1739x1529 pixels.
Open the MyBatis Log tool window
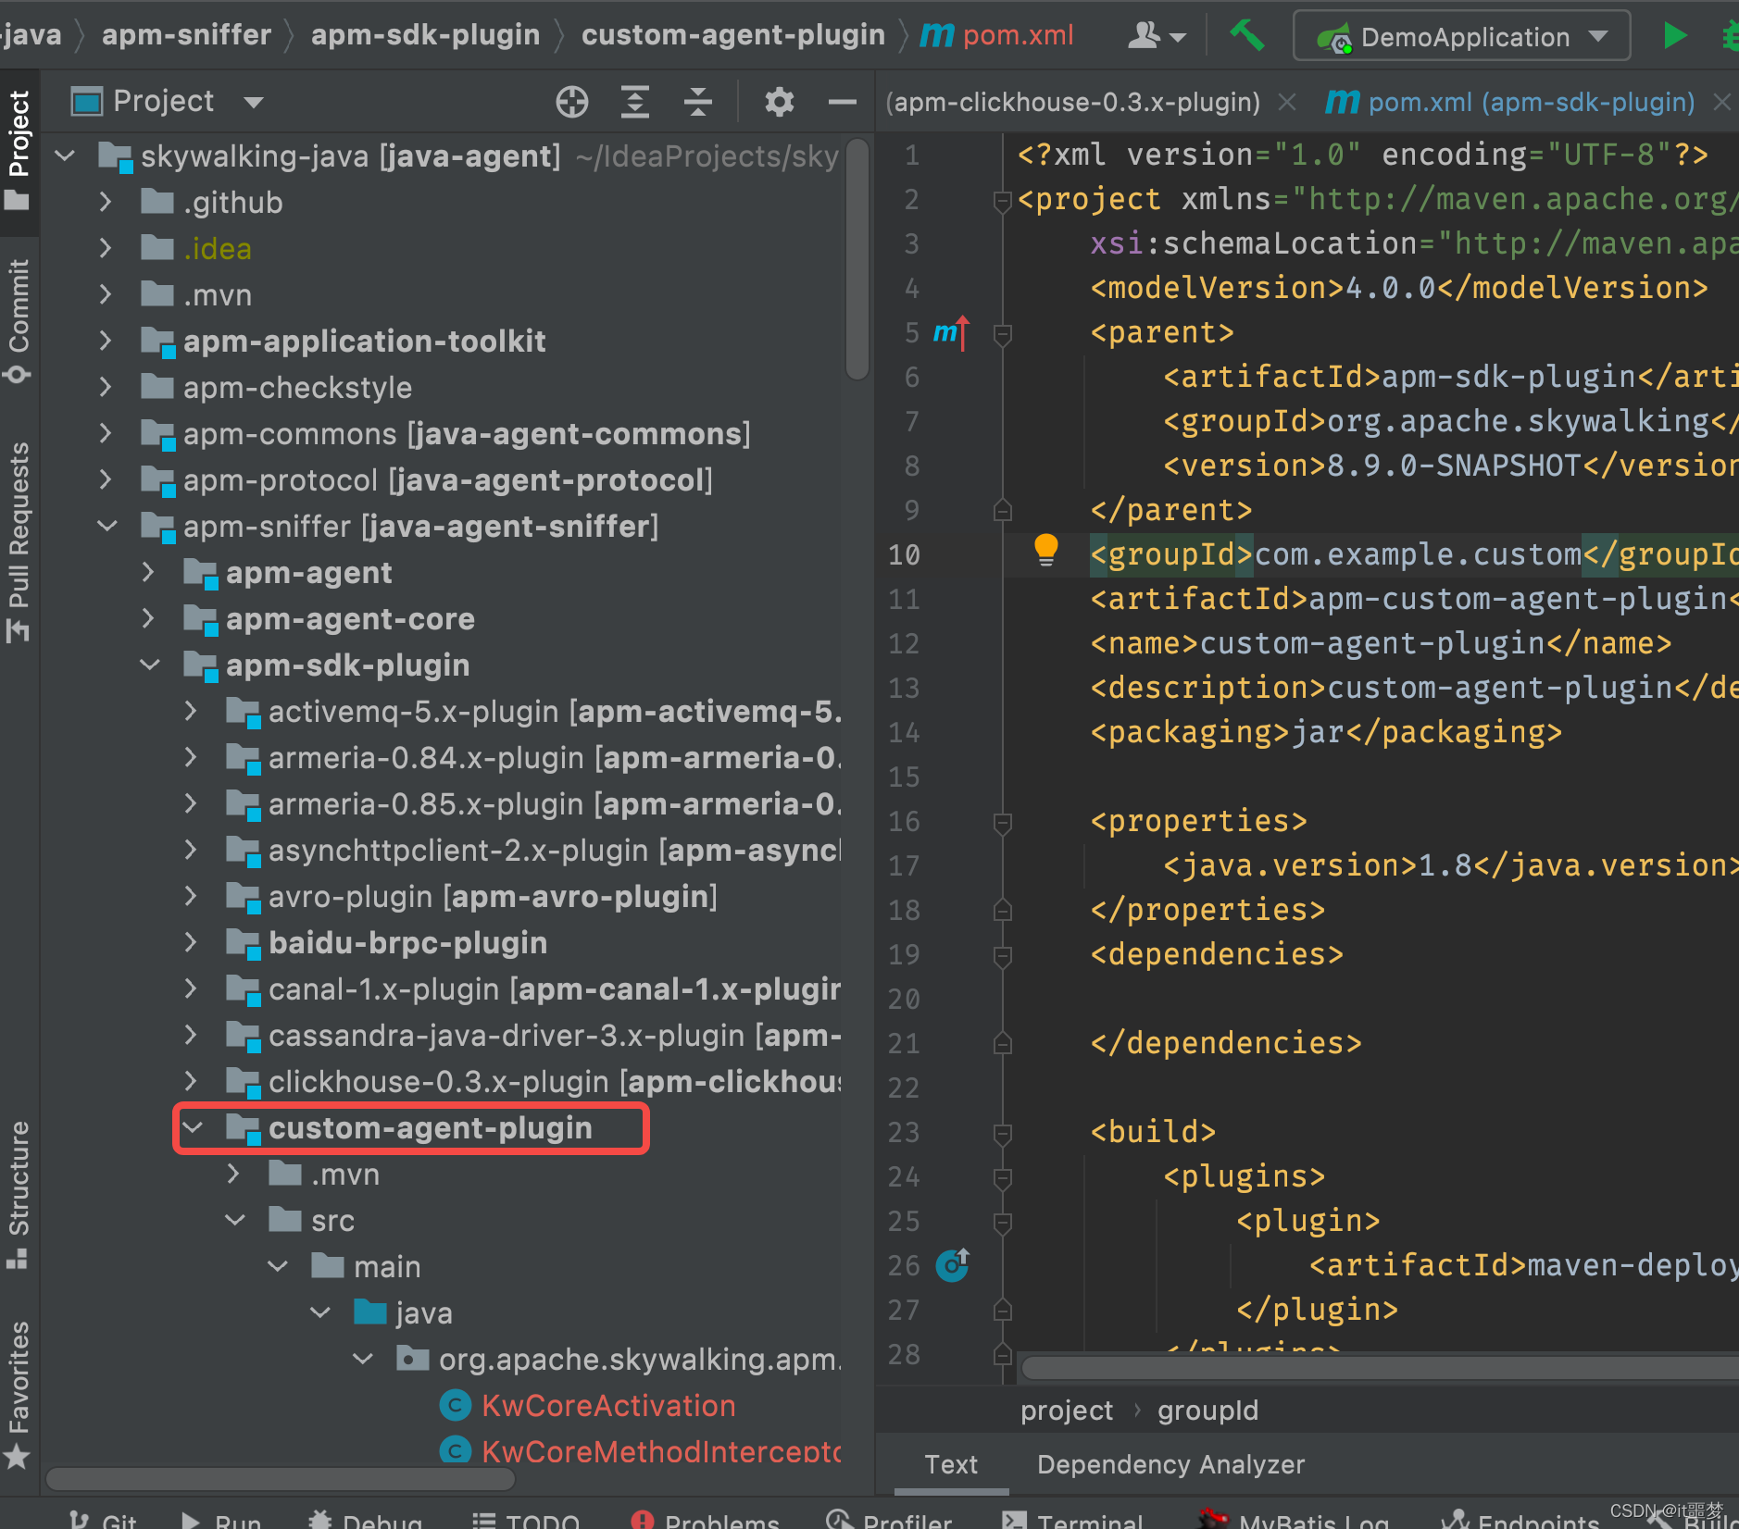pos(1294,1520)
